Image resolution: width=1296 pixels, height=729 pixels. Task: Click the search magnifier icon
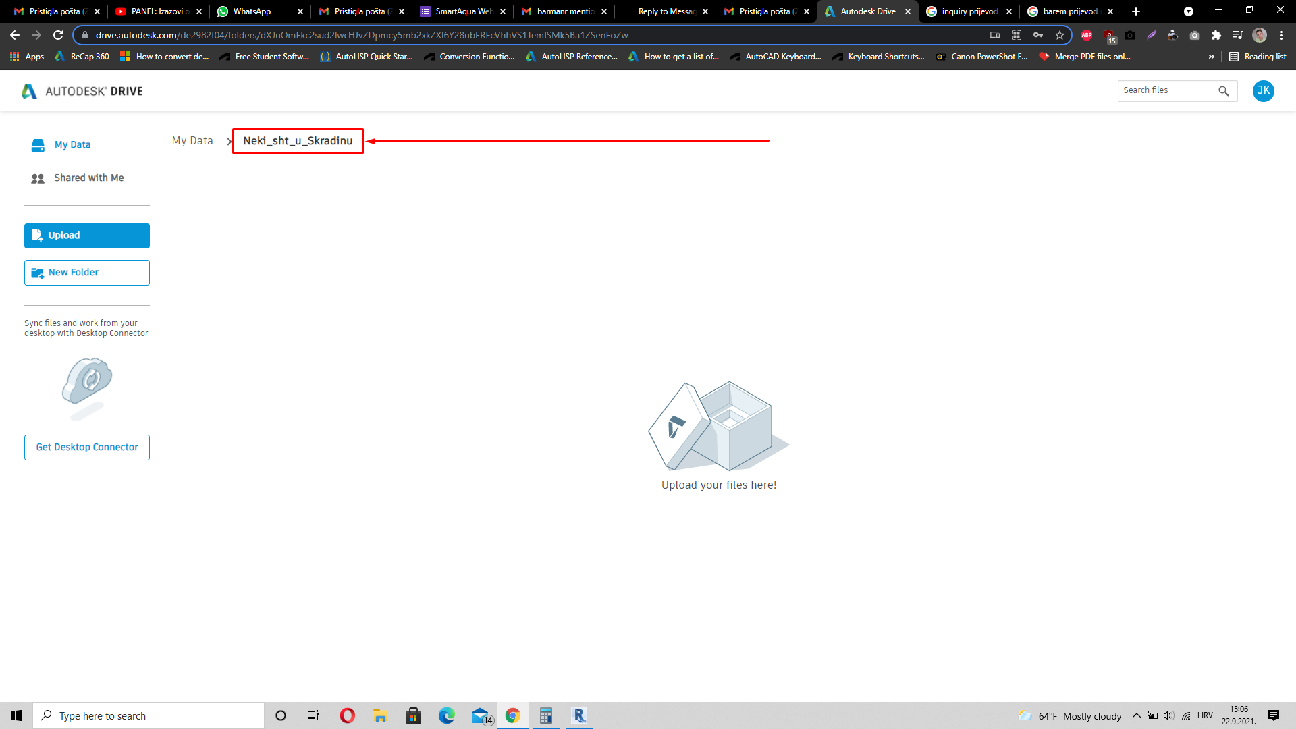pos(1223,91)
